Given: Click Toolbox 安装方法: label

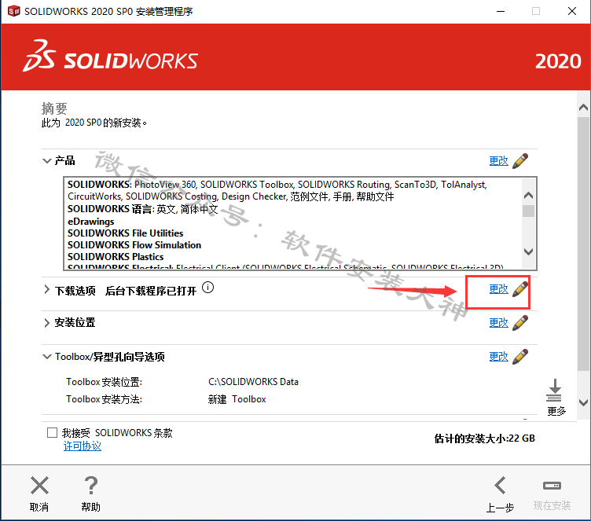Looking at the screenshot, I should pyautogui.click(x=104, y=399).
